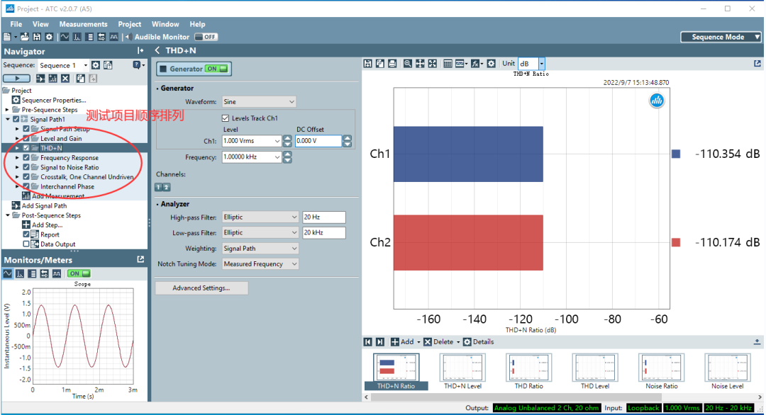Screen dimensions: 766x415
Task: Open the Weighting Signal Path dropdown
Action: (x=260, y=248)
